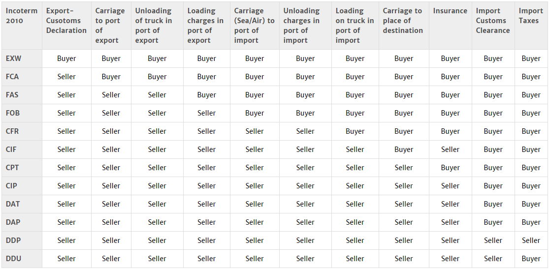This screenshot has width=550, height=269.
Task: Click the Incoterm 2010 column header
Action: coord(22,16)
